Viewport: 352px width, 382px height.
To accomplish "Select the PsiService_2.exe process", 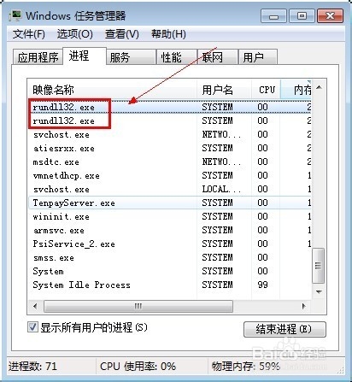I will coord(170,244).
